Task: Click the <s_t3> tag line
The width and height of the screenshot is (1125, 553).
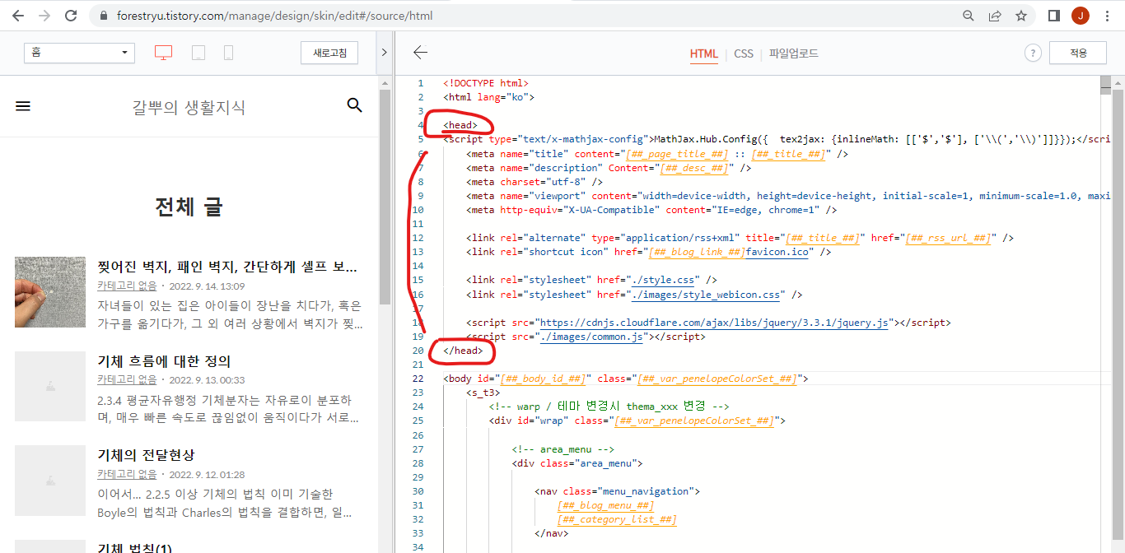Action: coord(483,393)
